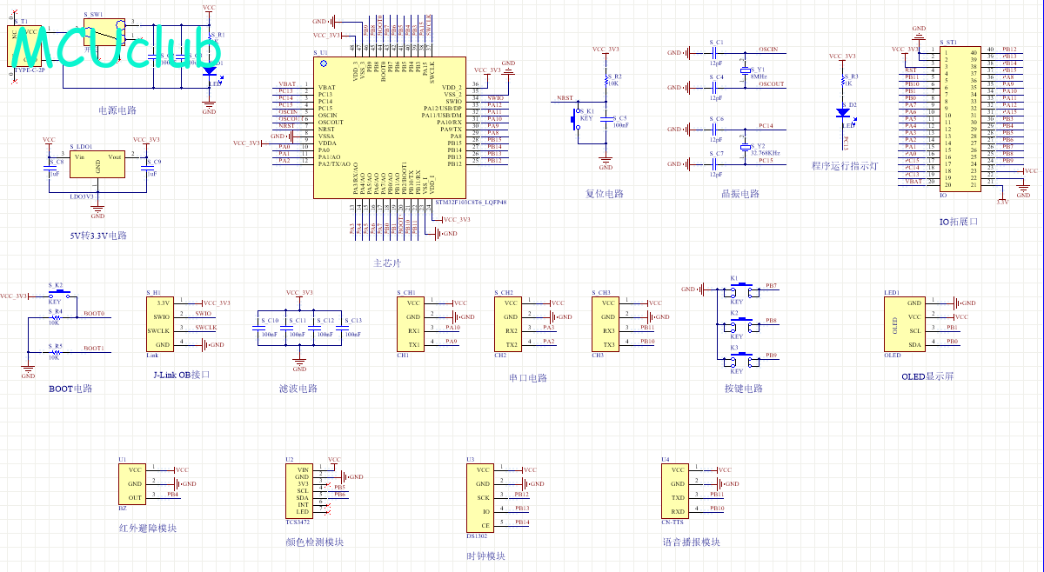The height and width of the screenshot is (572, 1044).
Task: Click the 时钟模块 section title
Action: tap(485, 555)
